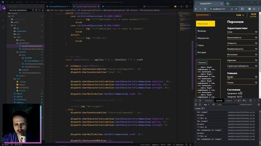Click the Персонаж menu button
This screenshot has width=261, height=146.
tap(206, 24)
